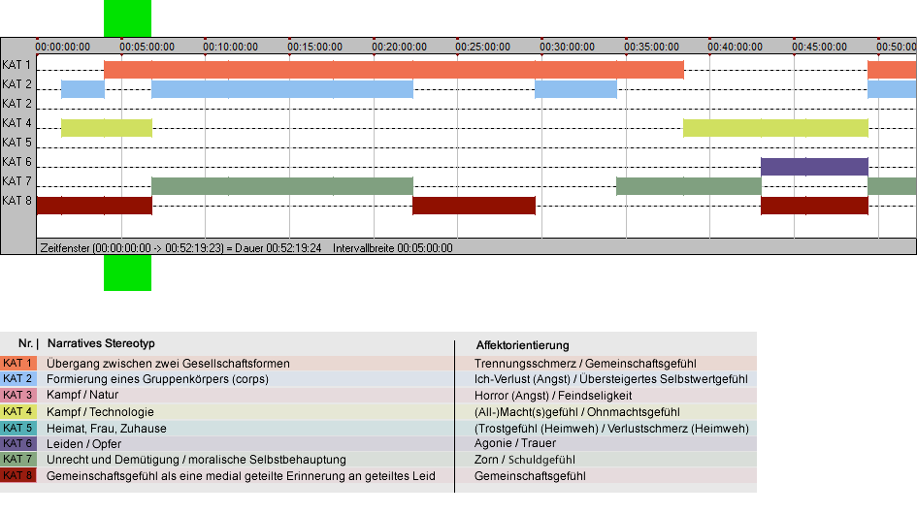Select 'Heimat, Frau, Zuhause' legend text
Viewport: 917px width, 514px height.
107,429
